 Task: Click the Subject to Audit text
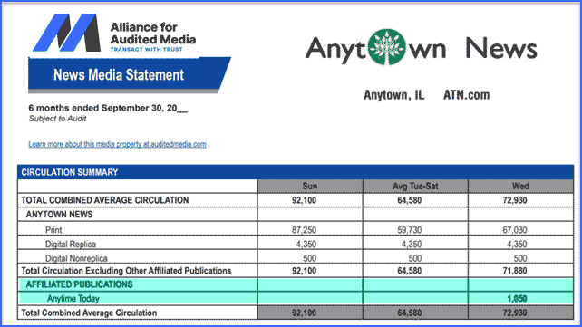(x=57, y=119)
